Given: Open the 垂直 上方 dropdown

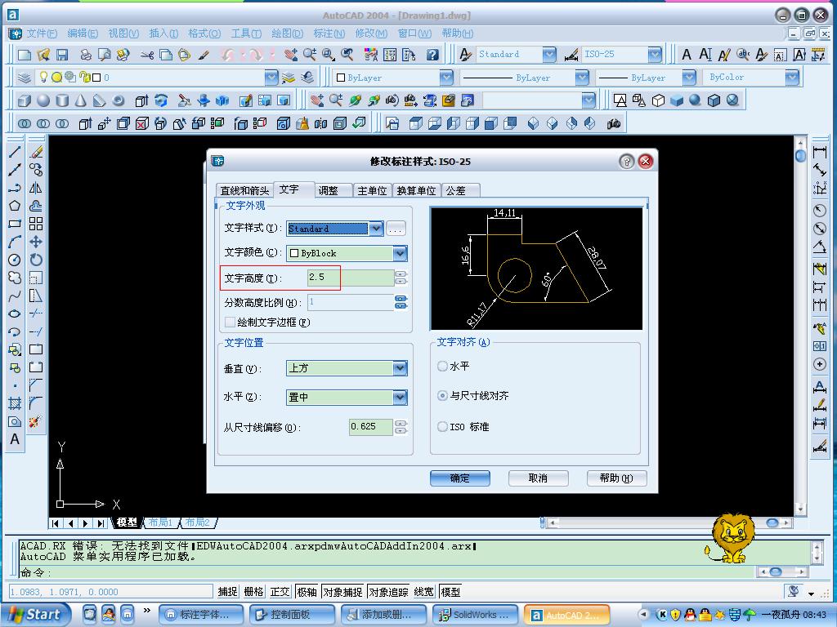Looking at the screenshot, I should [400, 368].
